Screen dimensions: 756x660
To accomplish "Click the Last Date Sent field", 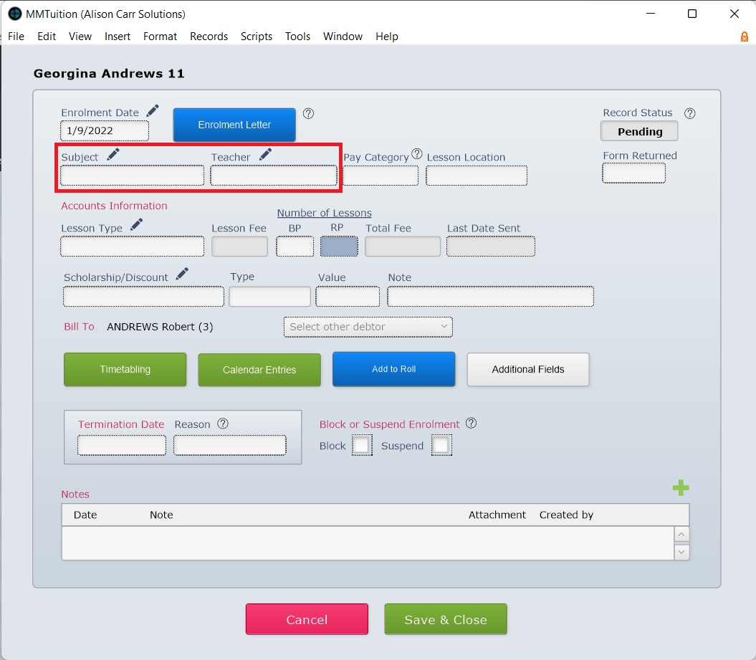I will click(x=490, y=247).
